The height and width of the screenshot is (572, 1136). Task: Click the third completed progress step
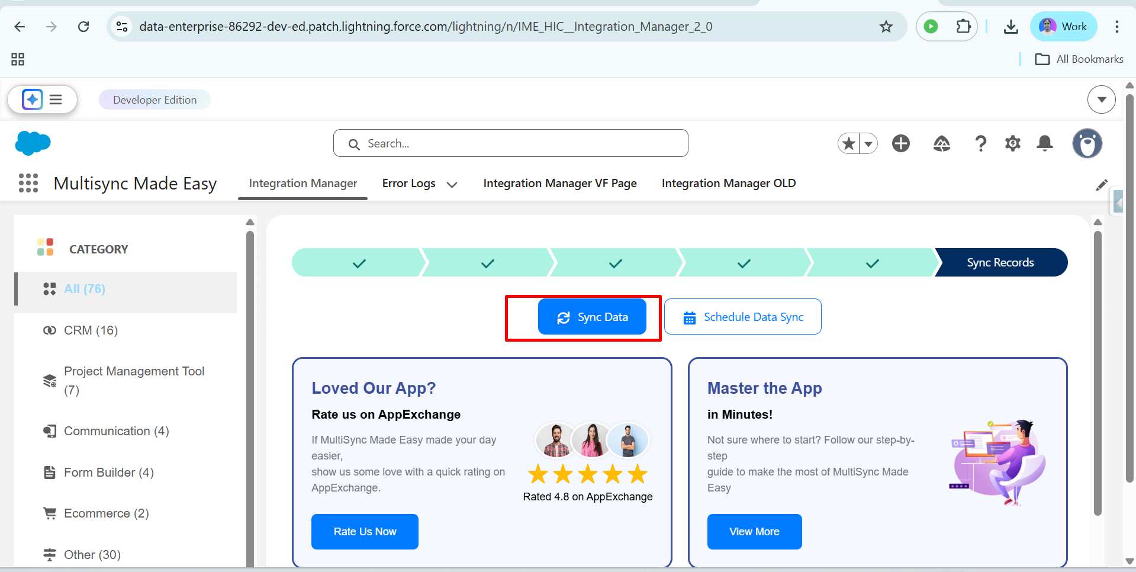[616, 263]
